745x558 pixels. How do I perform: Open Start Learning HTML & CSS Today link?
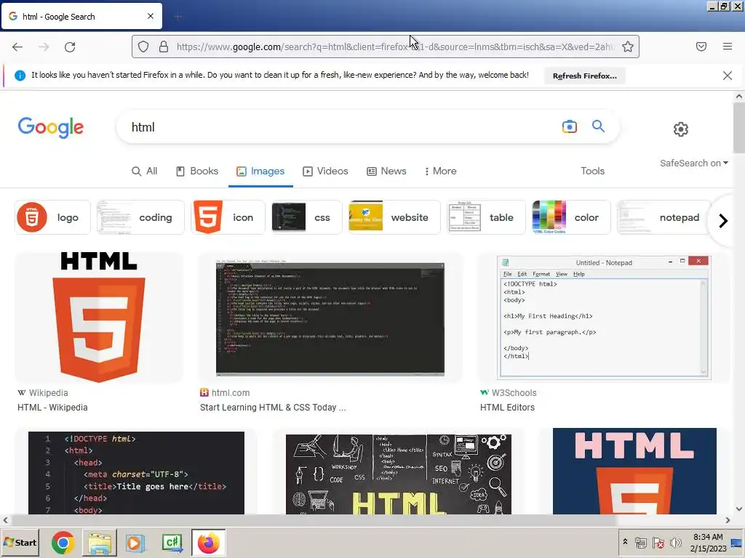273,407
